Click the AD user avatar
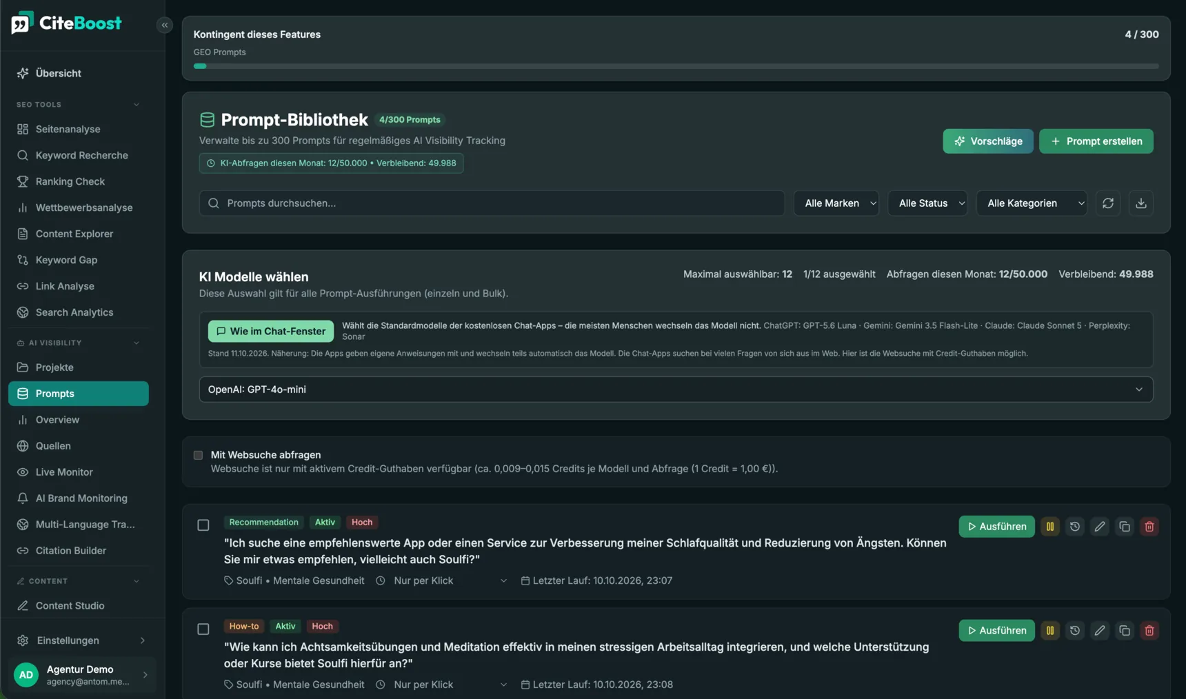The image size is (1186, 699). point(26,675)
